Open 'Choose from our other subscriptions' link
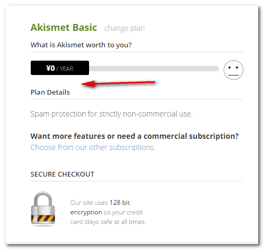 click(93, 147)
